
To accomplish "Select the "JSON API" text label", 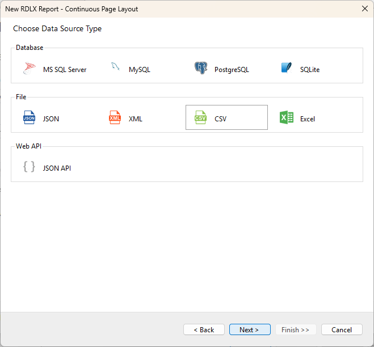I will point(57,168).
